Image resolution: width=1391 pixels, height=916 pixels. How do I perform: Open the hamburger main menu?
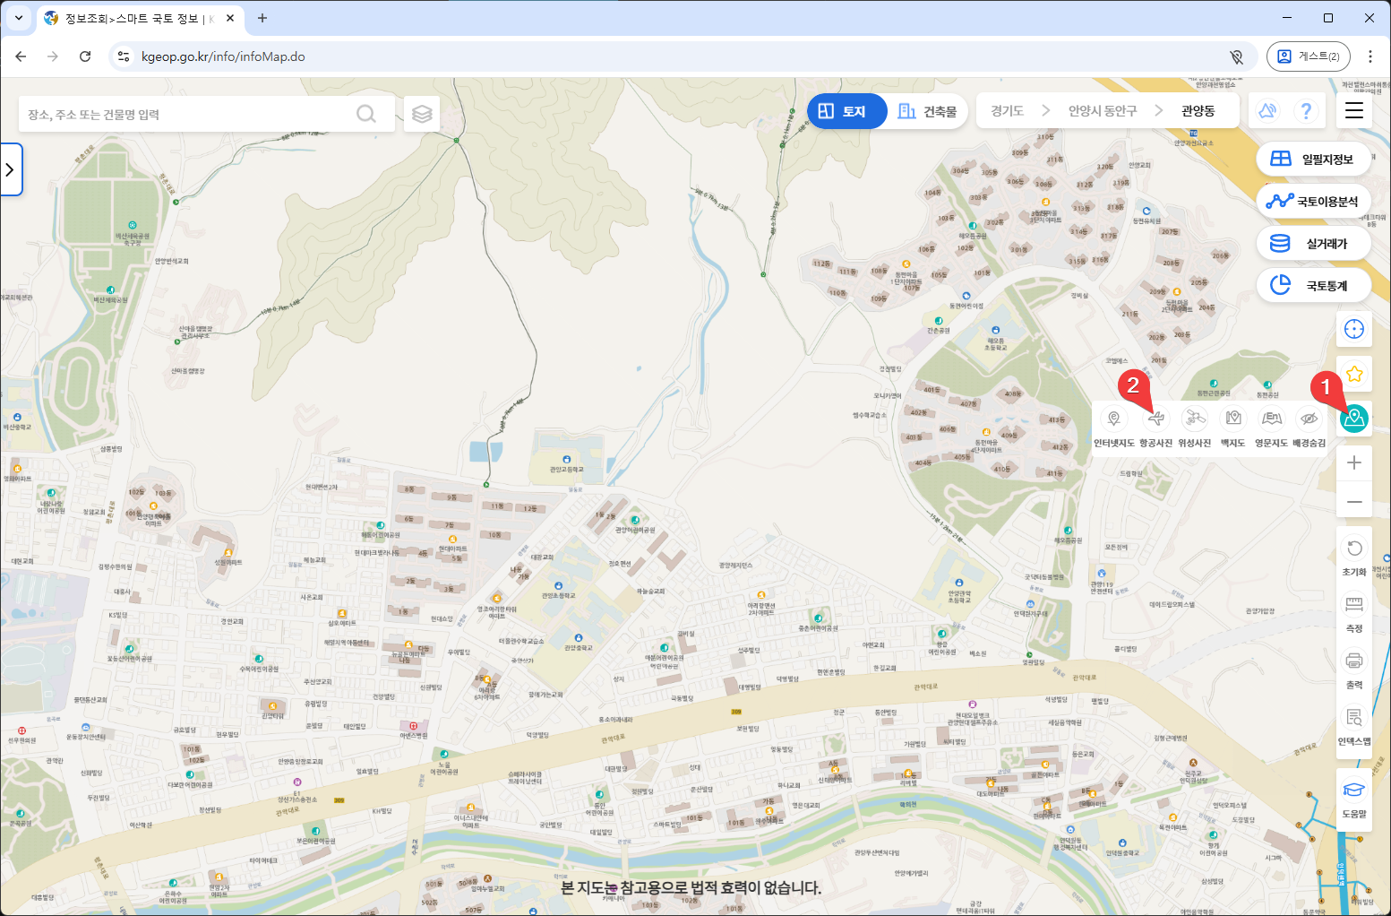coord(1353,110)
